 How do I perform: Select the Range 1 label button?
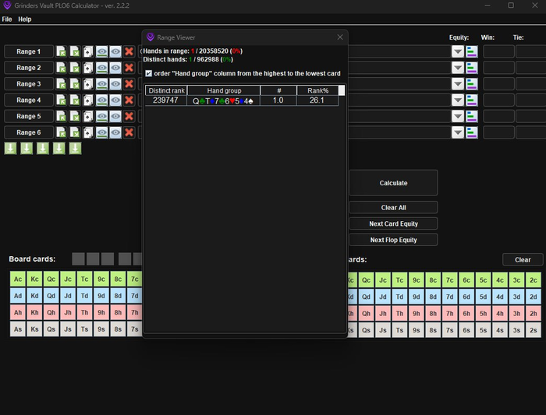click(x=29, y=51)
